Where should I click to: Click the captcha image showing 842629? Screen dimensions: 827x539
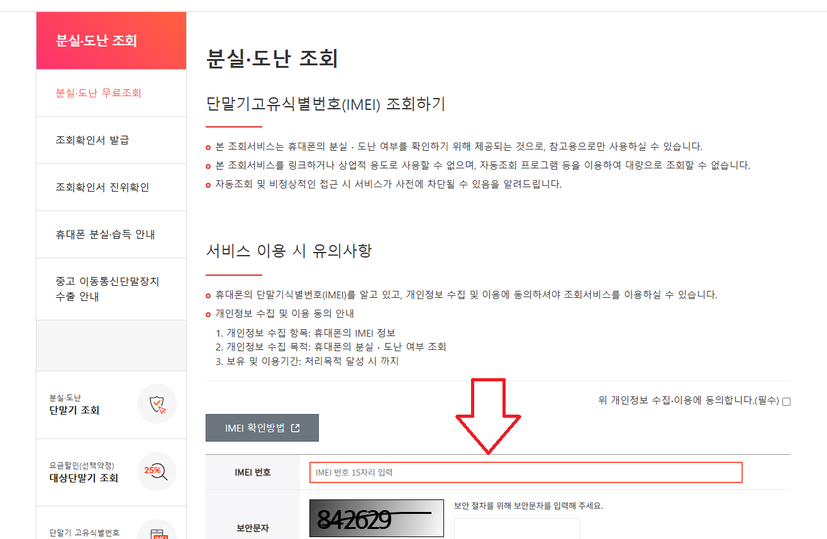pos(376,519)
